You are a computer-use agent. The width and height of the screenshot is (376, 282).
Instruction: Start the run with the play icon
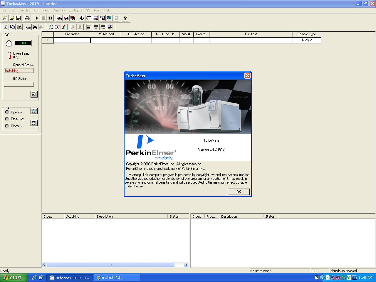[36, 18]
